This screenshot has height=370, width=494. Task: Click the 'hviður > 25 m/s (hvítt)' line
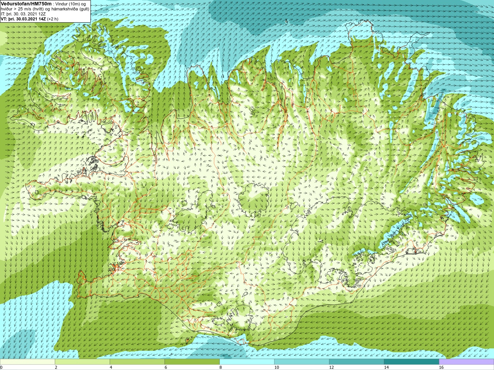(x=23, y=8)
